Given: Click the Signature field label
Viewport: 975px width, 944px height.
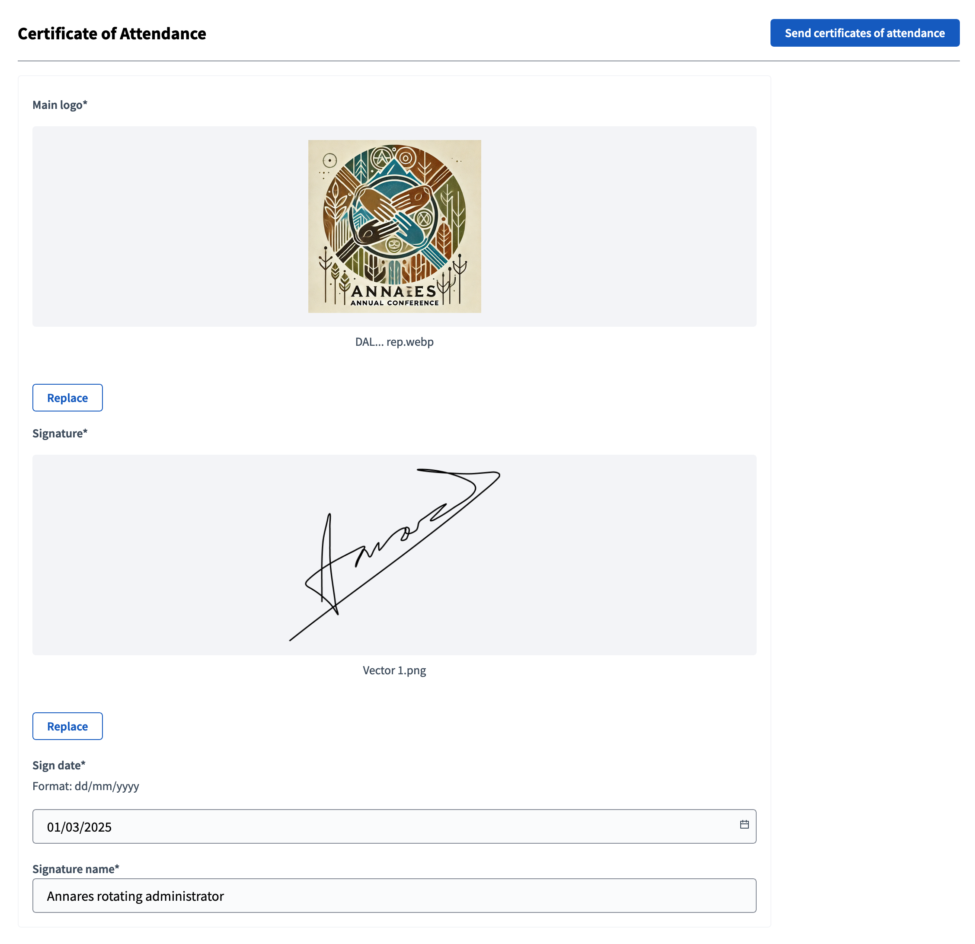Looking at the screenshot, I should [60, 433].
